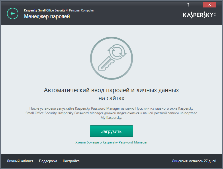This screenshot has height=169, width=223.
Task: Click the Загрузить download button
Action: (111, 131)
